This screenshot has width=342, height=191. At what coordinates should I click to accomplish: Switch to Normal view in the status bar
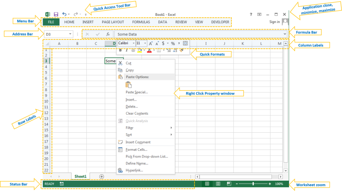207,184
